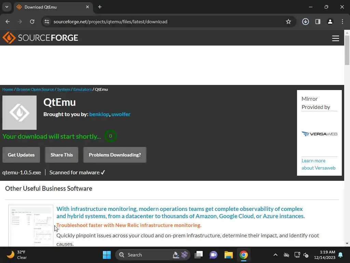Open Chrome three-dot menu

[342, 22]
